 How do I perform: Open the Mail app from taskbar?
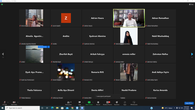(x=67, y=108)
